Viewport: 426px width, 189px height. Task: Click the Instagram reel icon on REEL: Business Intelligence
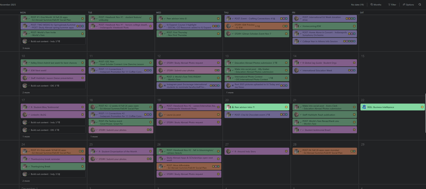(x=364, y=107)
